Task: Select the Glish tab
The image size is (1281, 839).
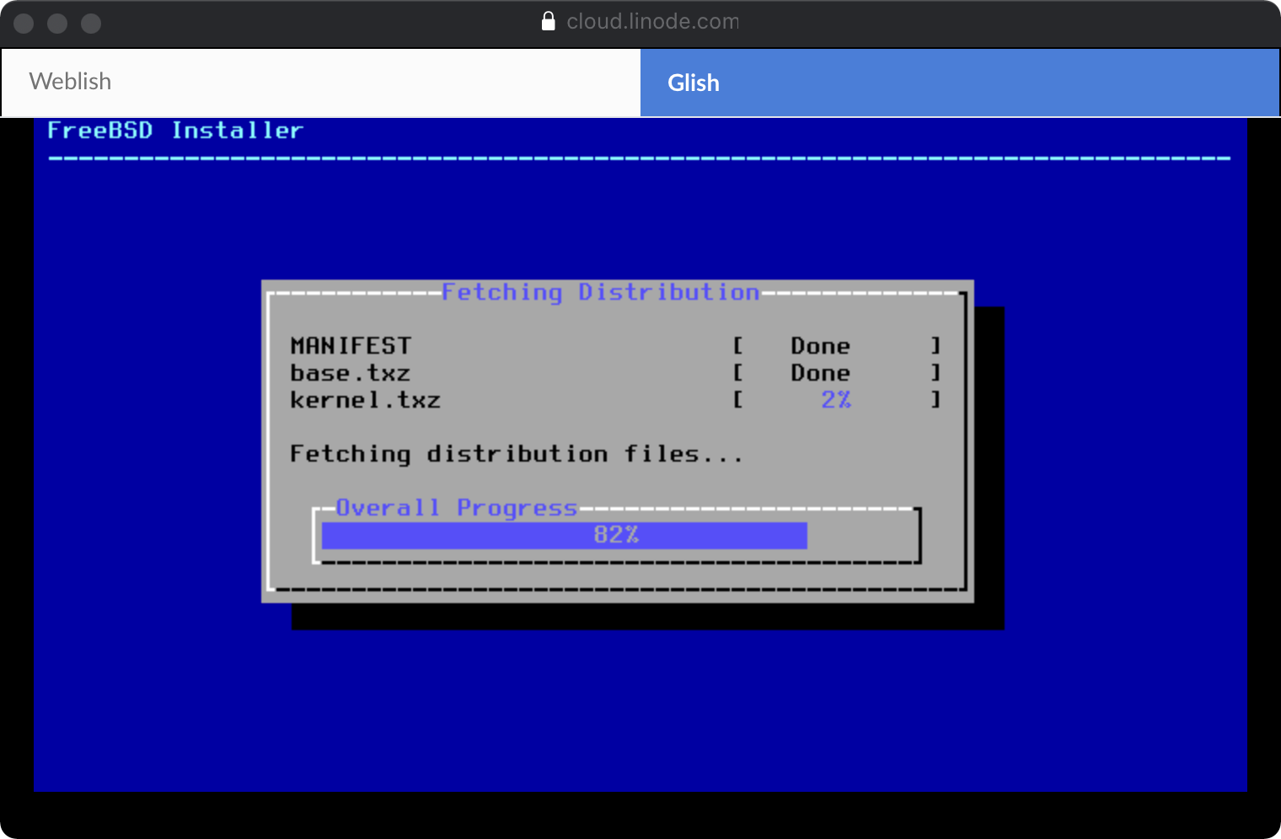Action: click(x=959, y=83)
